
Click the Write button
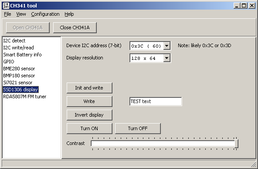pos(89,101)
